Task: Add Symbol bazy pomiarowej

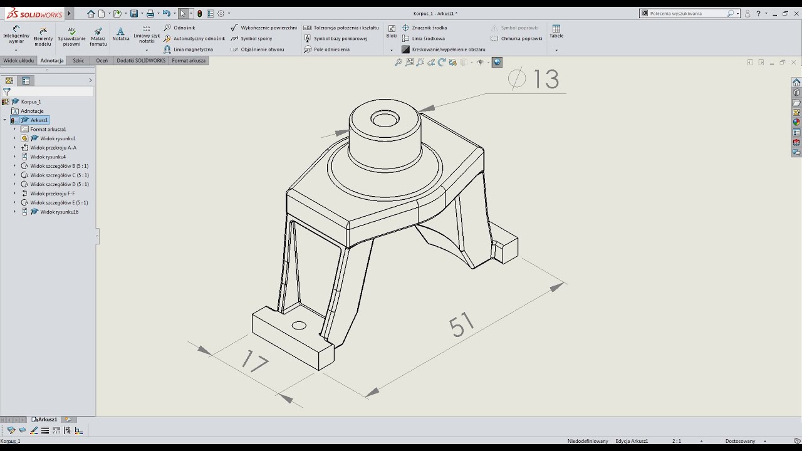Action: click(335, 38)
